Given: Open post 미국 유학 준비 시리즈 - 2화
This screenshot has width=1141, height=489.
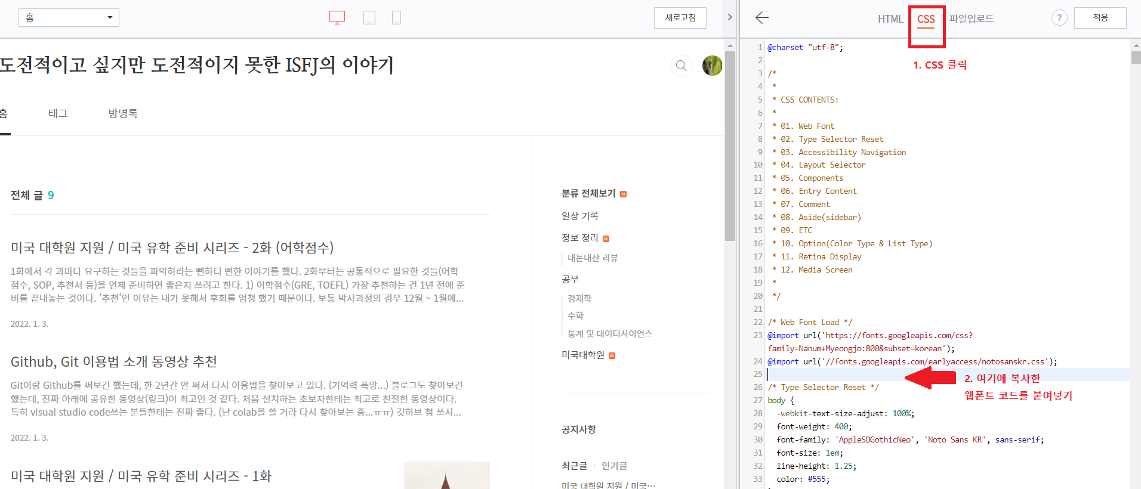Looking at the screenshot, I should pos(172,247).
